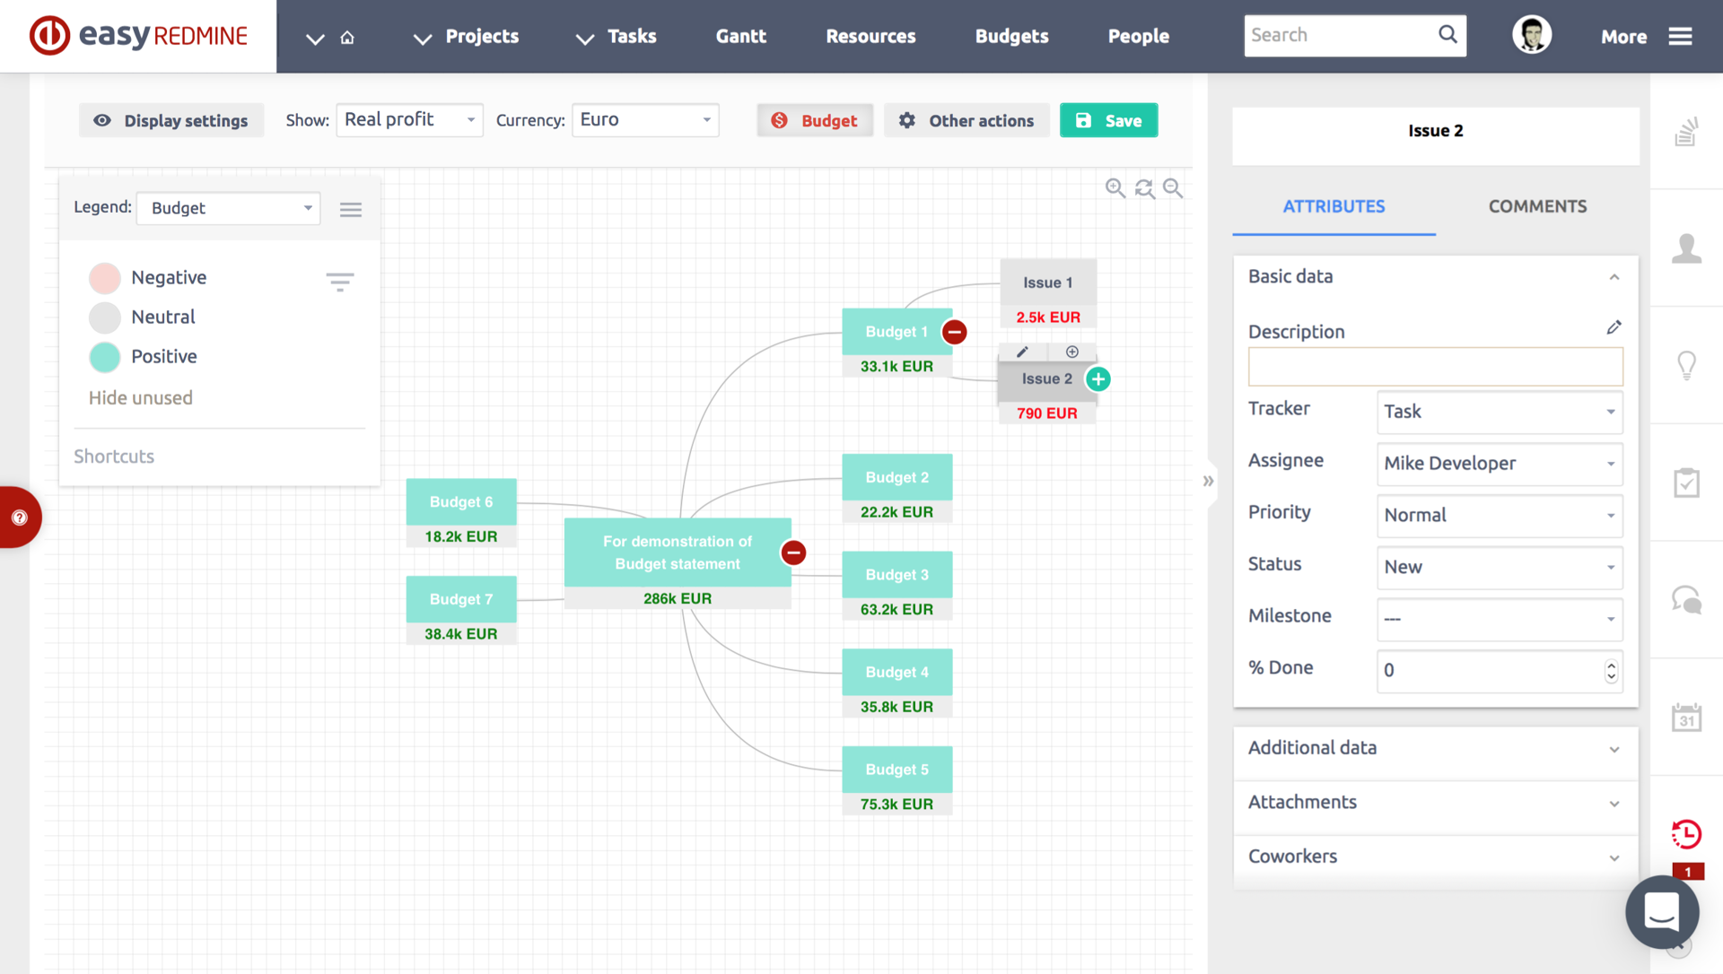The height and width of the screenshot is (974, 1723).
Task: Click the zoom out magnifier icon
Action: [1172, 188]
